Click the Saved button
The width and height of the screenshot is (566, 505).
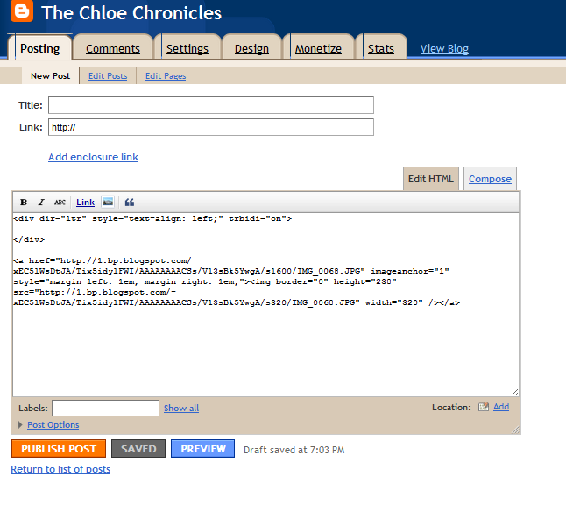pyautogui.click(x=138, y=448)
